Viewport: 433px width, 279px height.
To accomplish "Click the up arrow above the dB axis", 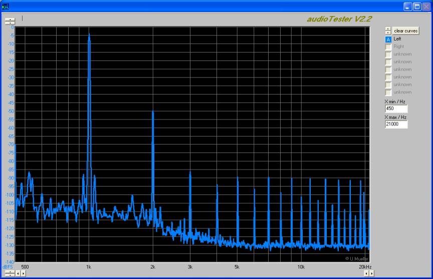I will pos(10,19).
